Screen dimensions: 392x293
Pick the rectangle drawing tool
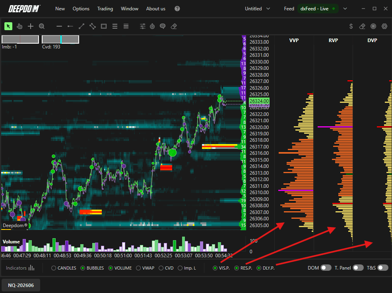104,26
